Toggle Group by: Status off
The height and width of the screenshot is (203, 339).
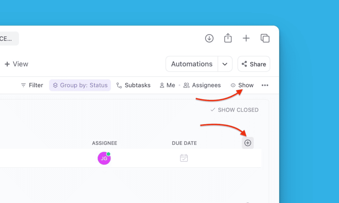click(x=80, y=85)
